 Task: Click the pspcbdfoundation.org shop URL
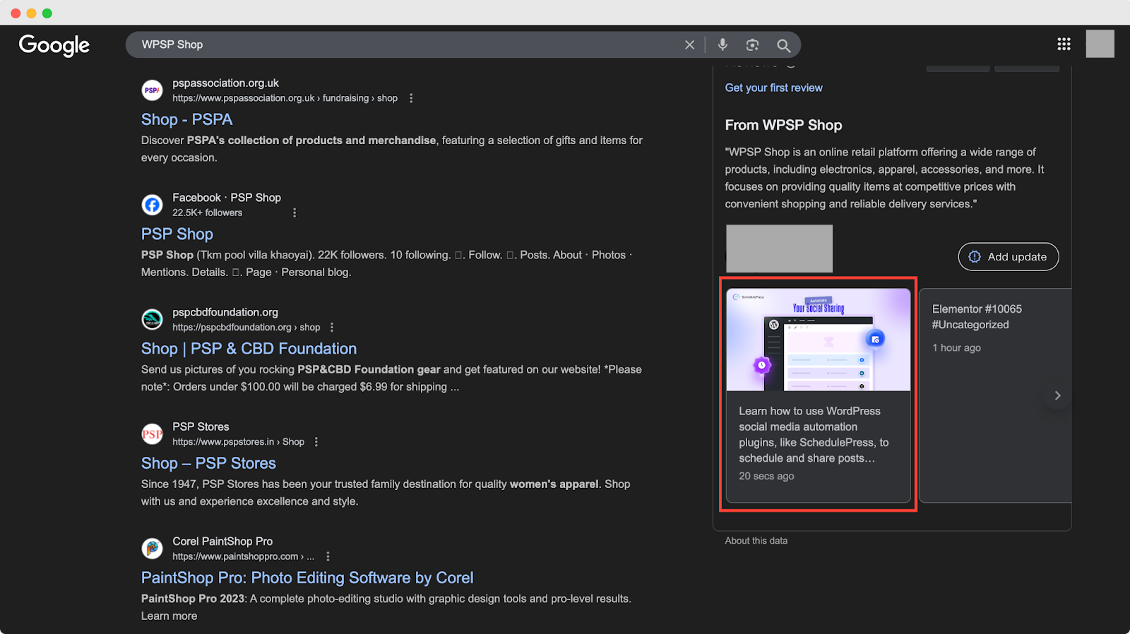(x=246, y=327)
